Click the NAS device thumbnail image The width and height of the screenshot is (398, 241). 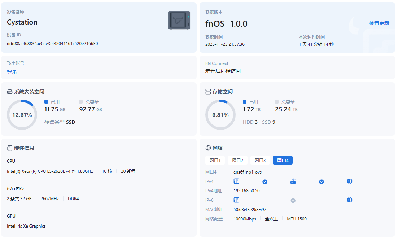(x=179, y=20)
